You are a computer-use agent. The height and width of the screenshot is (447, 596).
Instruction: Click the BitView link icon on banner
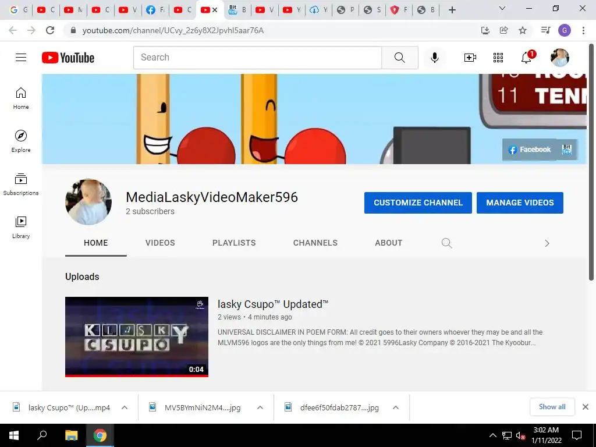click(x=567, y=150)
